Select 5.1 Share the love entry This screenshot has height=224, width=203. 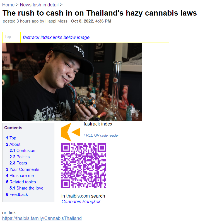[26, 188]
